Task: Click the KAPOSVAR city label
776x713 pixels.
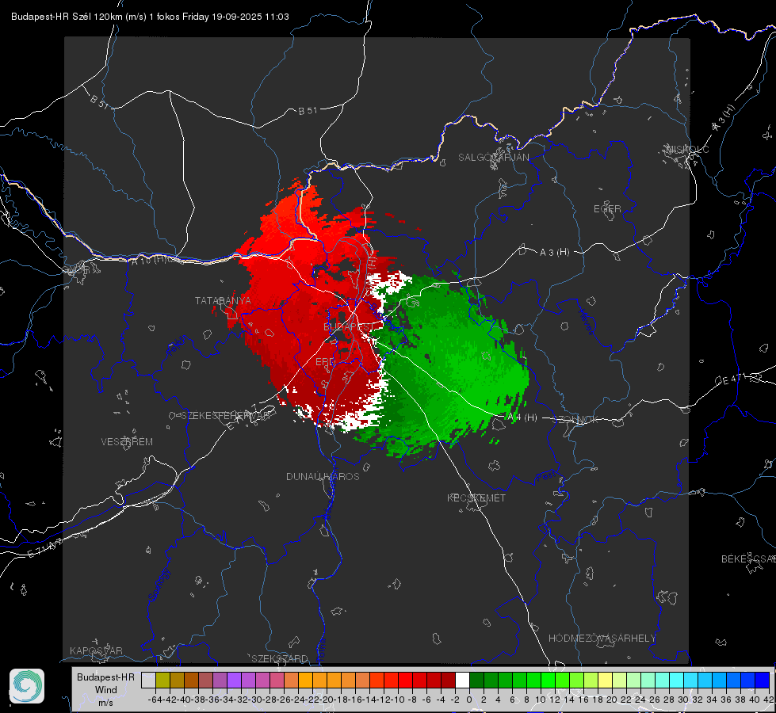Action: click(96, 650)
